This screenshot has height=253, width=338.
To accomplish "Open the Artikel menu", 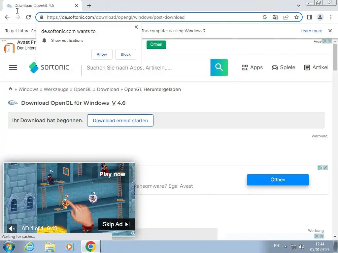I will (x=316, y=67).
